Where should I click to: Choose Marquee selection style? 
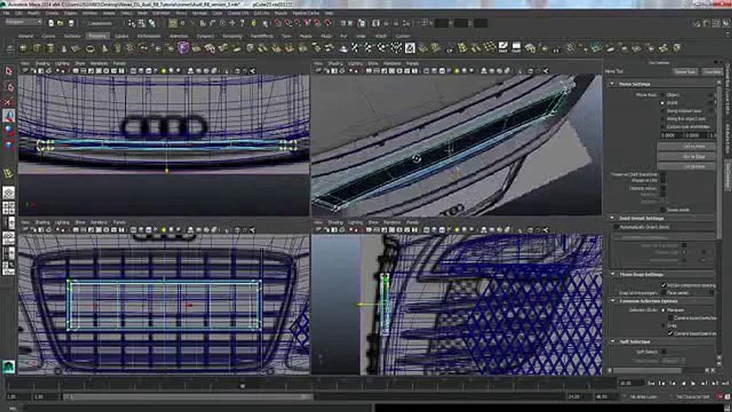[x=663, y=310]
